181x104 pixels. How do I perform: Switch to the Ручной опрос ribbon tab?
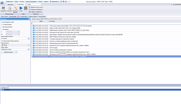tap(20, 4)
